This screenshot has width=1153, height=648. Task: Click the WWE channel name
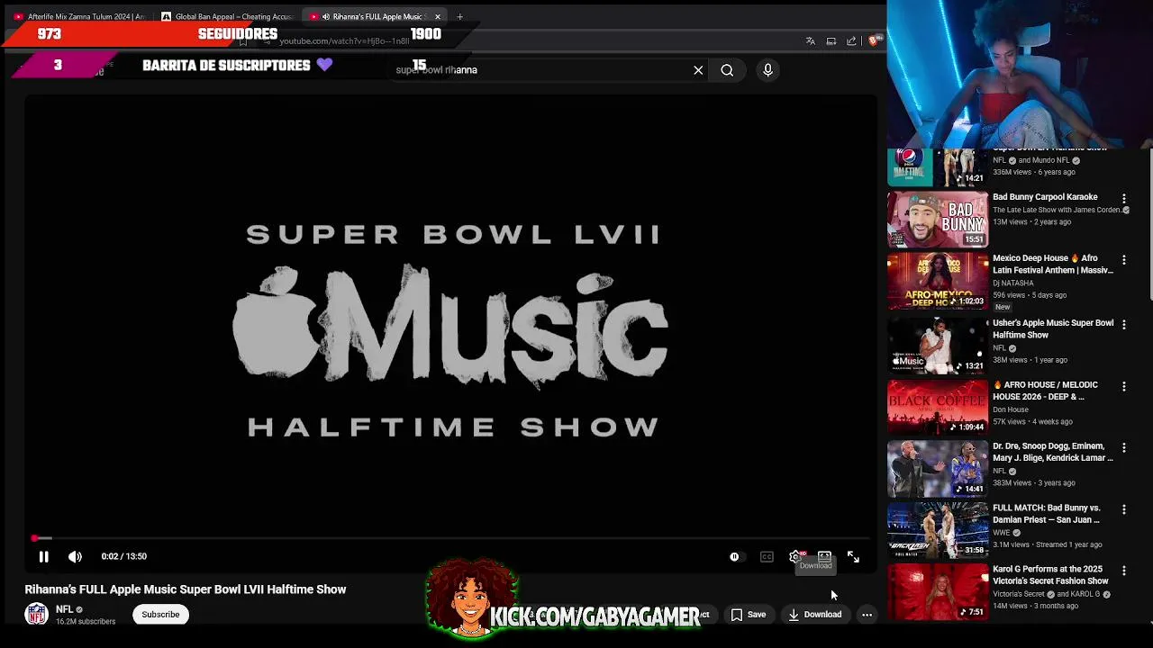[1002, 533]
